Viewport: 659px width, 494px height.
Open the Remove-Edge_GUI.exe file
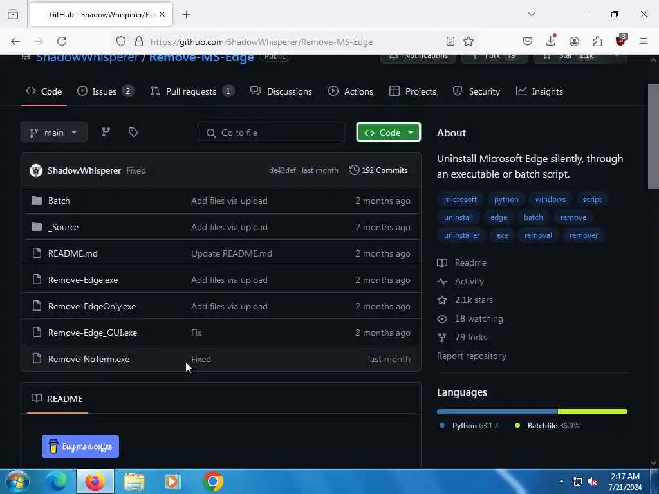tap(93, 333)
